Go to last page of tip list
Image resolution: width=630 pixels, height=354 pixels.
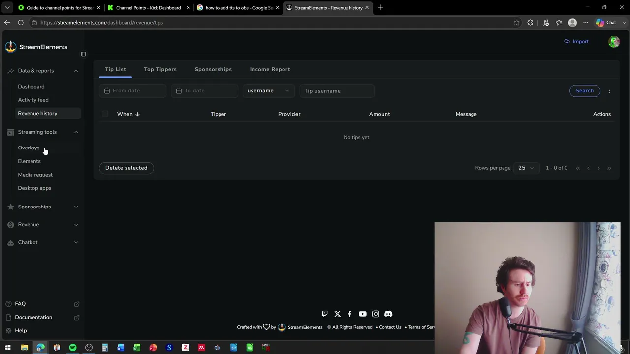click(609, 168)
